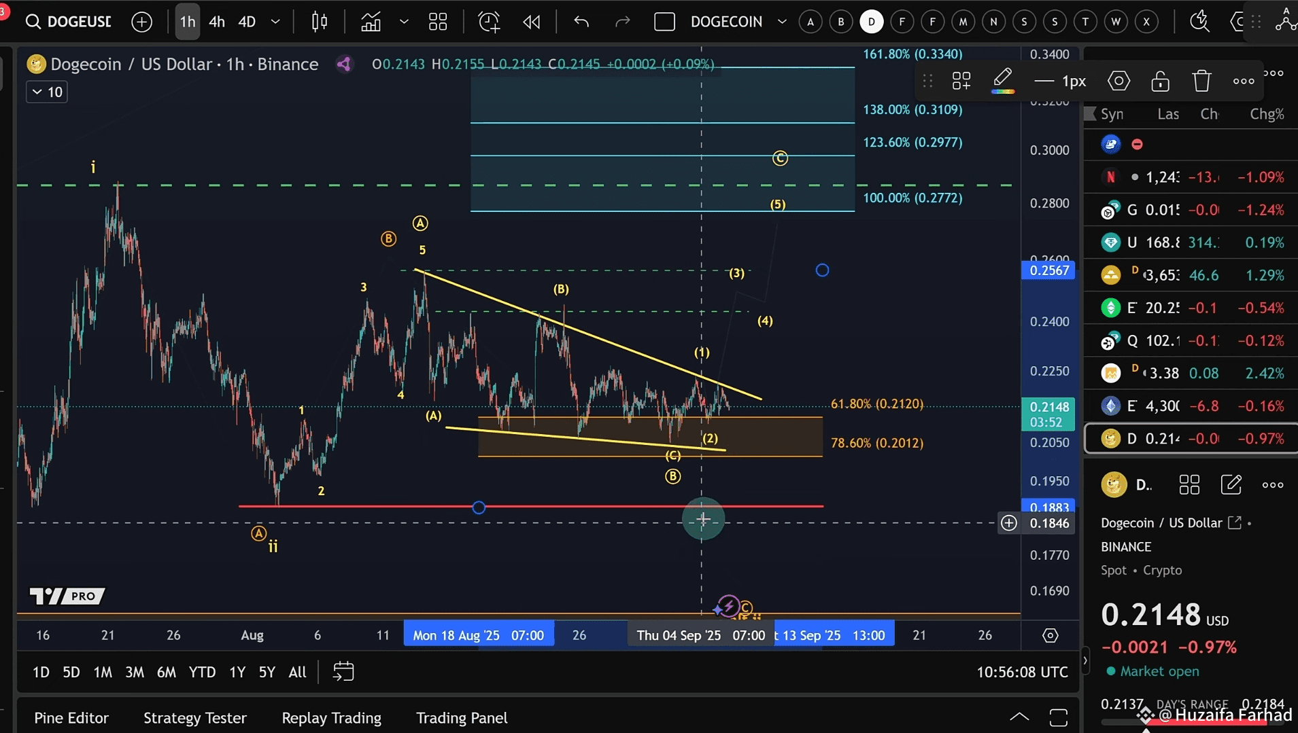Click the watchlist three-dots menu

coord(1274,73)
